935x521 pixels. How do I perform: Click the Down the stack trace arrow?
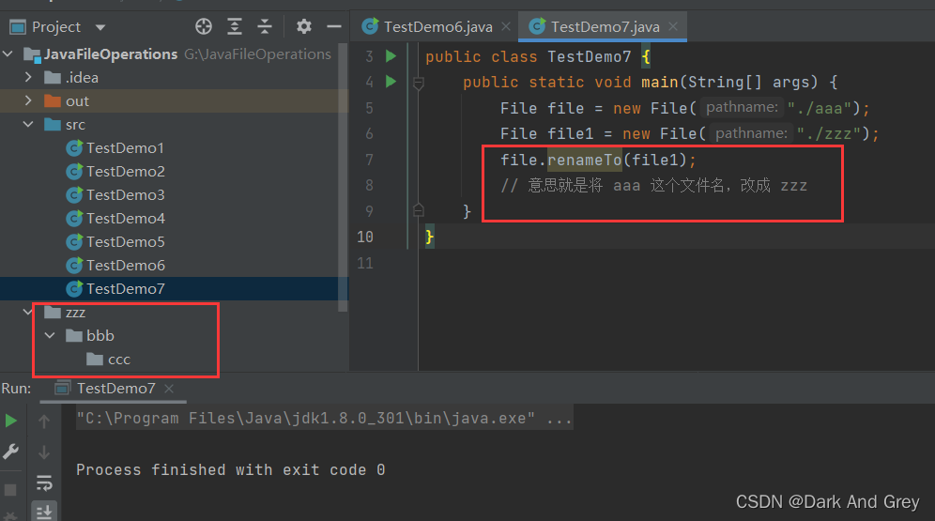pos(44,452)
